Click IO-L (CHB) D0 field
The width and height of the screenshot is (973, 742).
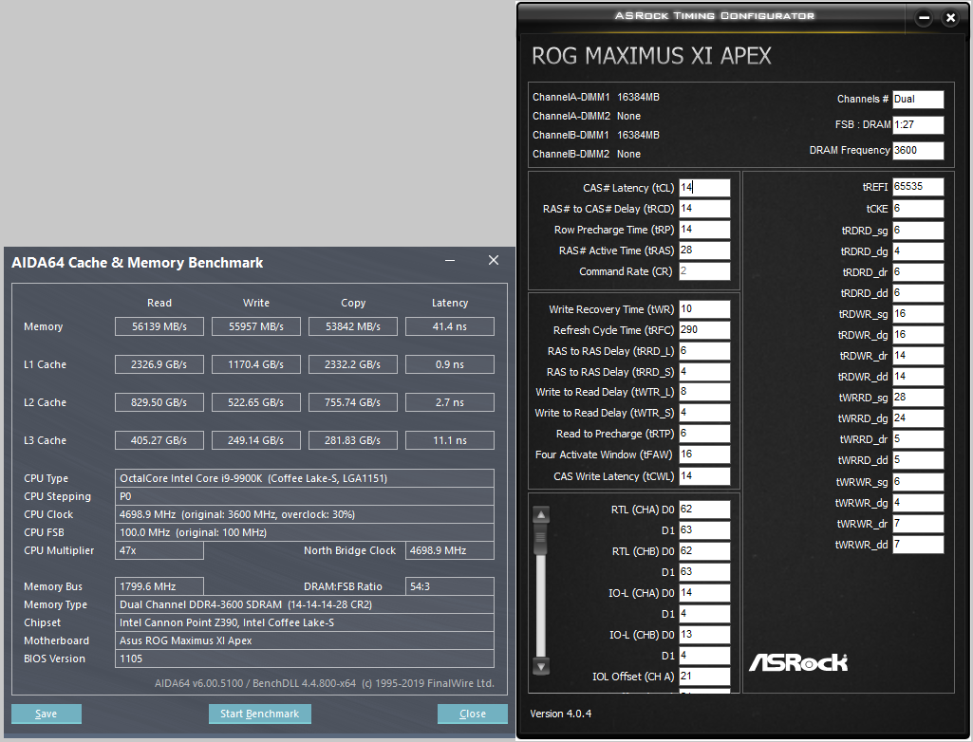(x=704, y=634)
